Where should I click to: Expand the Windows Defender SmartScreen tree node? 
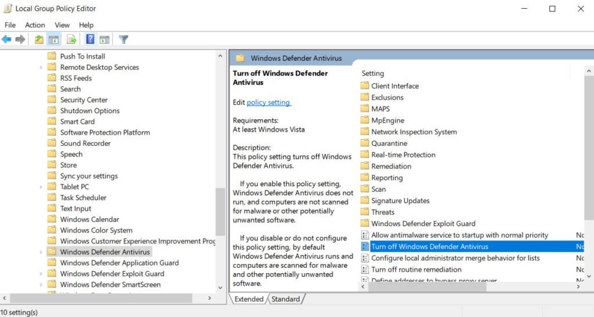click(x=41, y=285)
